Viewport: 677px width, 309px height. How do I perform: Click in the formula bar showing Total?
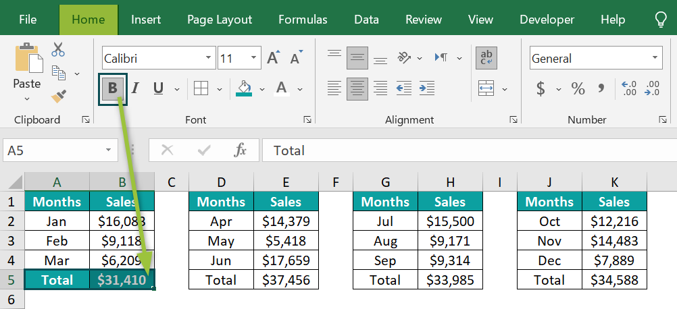pyautogui.click(x=470, y=150)
